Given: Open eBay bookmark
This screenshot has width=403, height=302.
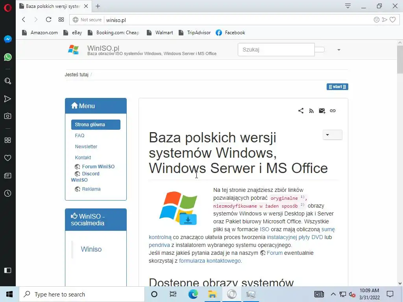Looking at the screenshot, I should (x=73, y=33).
